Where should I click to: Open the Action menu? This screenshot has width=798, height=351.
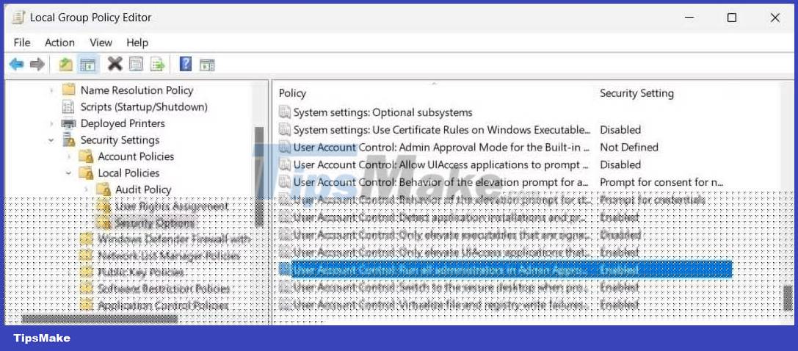point(59,42)
